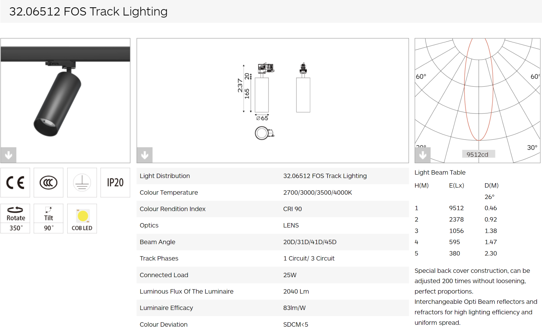Open the technical dimension drawing image
This screenshot has height=327, width=542.
pyautogui.click(x=273, y=97)
